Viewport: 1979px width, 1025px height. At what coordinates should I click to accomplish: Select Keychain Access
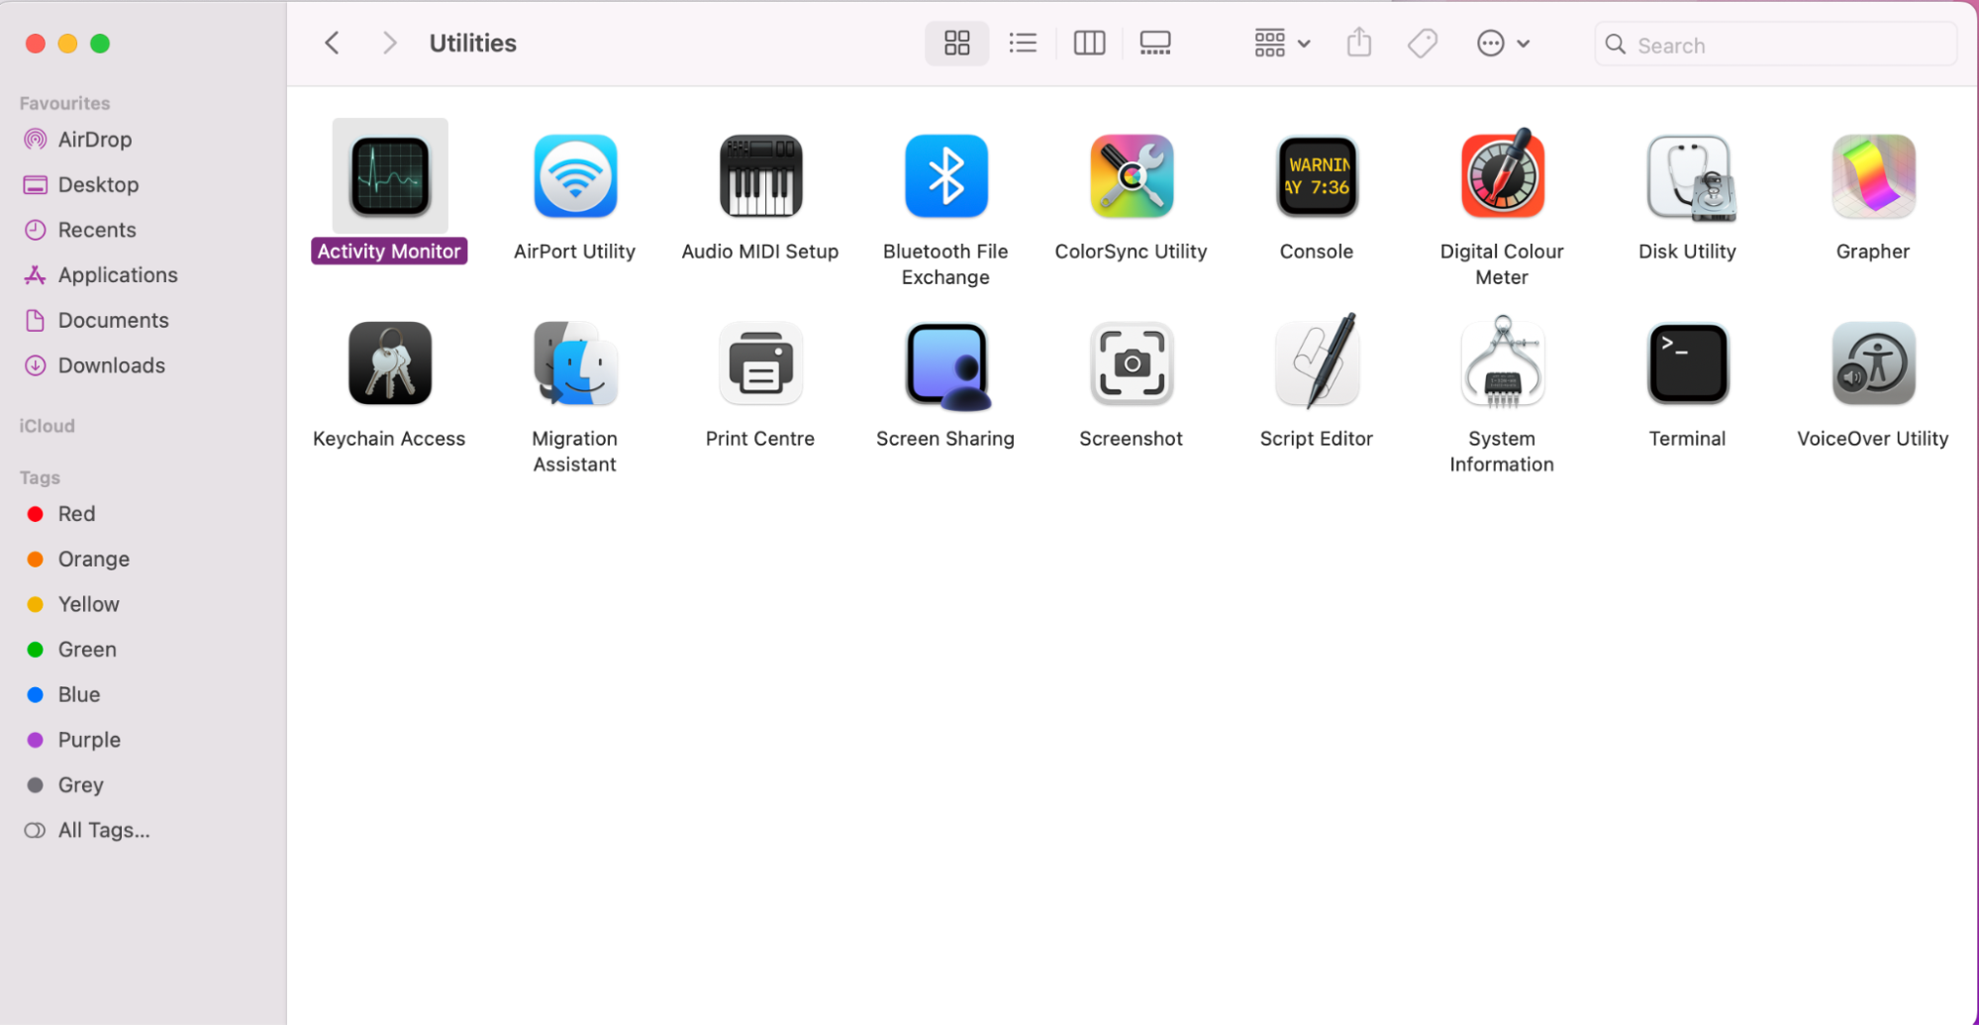click(x=389, y=362)
